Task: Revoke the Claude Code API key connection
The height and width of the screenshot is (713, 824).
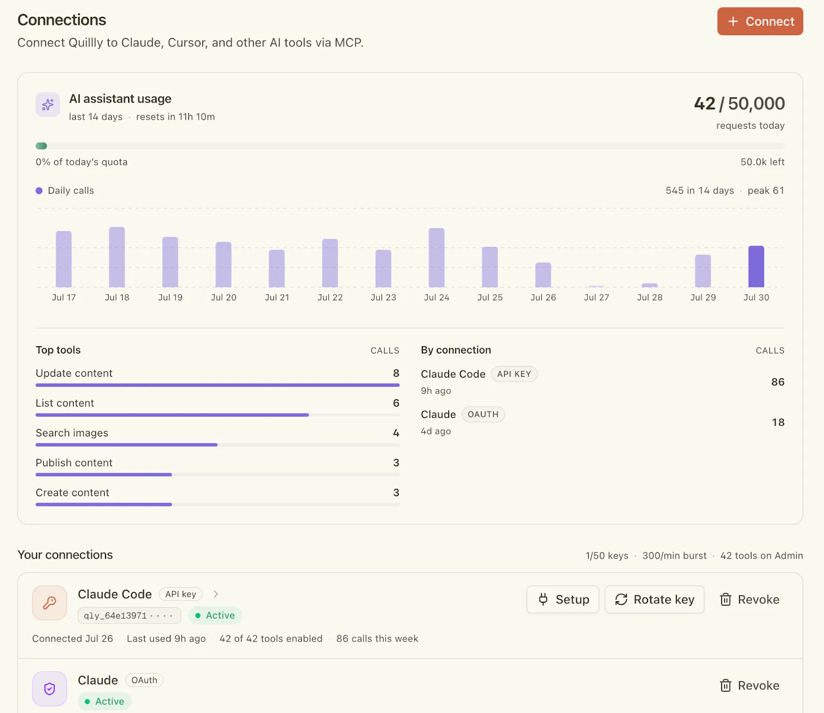Action: (749, 599)
